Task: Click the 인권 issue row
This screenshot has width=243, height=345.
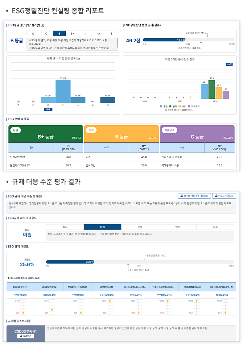Action: 121,157
